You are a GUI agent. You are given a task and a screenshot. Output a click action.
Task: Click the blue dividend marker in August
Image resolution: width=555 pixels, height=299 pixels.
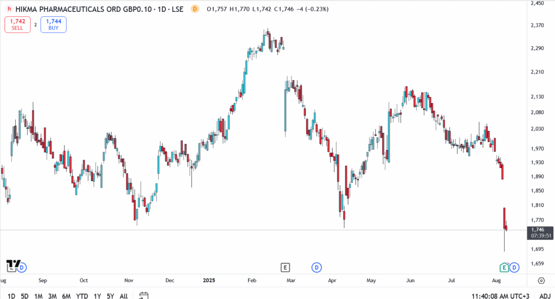[514, 267]
